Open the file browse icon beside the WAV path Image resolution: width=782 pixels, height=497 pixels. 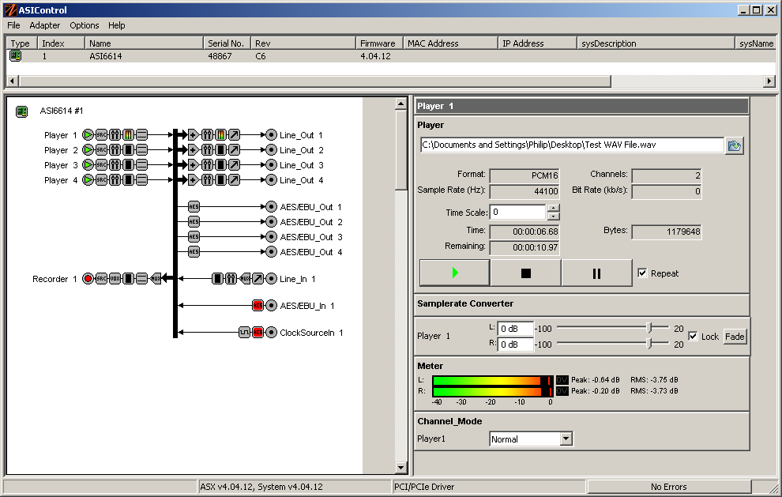pos(735,145)
